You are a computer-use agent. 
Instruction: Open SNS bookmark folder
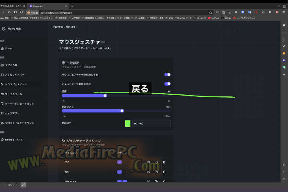169,18
